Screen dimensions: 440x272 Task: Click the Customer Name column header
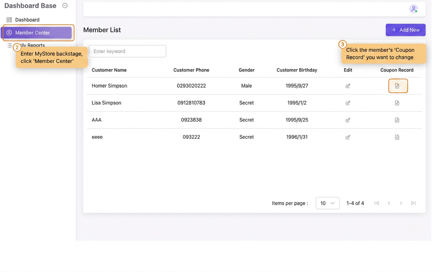click(x=109, y=70)
